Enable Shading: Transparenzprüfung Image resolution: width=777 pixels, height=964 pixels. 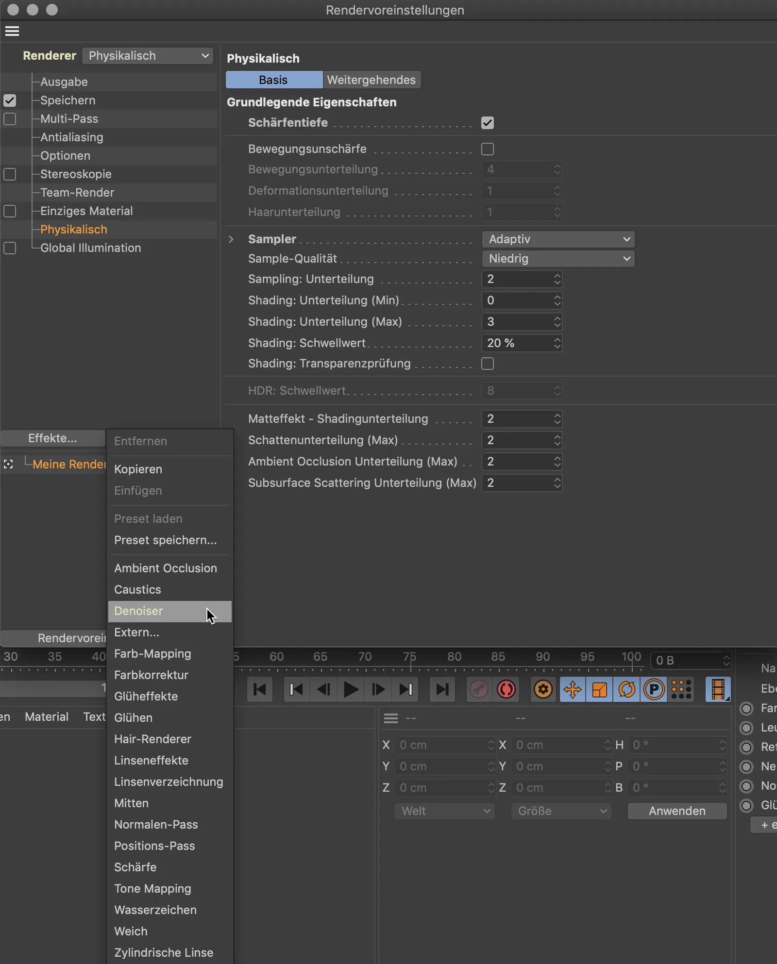click(x=488, y=363)
